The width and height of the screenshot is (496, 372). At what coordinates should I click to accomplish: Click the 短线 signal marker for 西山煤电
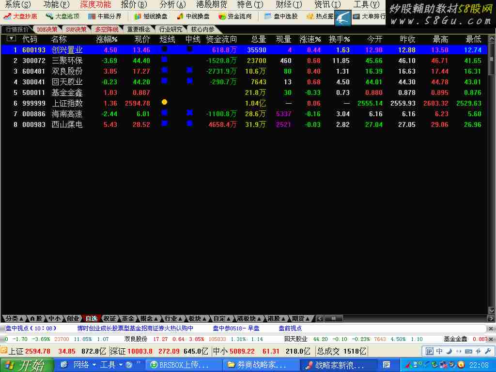[x=164, y=124]
